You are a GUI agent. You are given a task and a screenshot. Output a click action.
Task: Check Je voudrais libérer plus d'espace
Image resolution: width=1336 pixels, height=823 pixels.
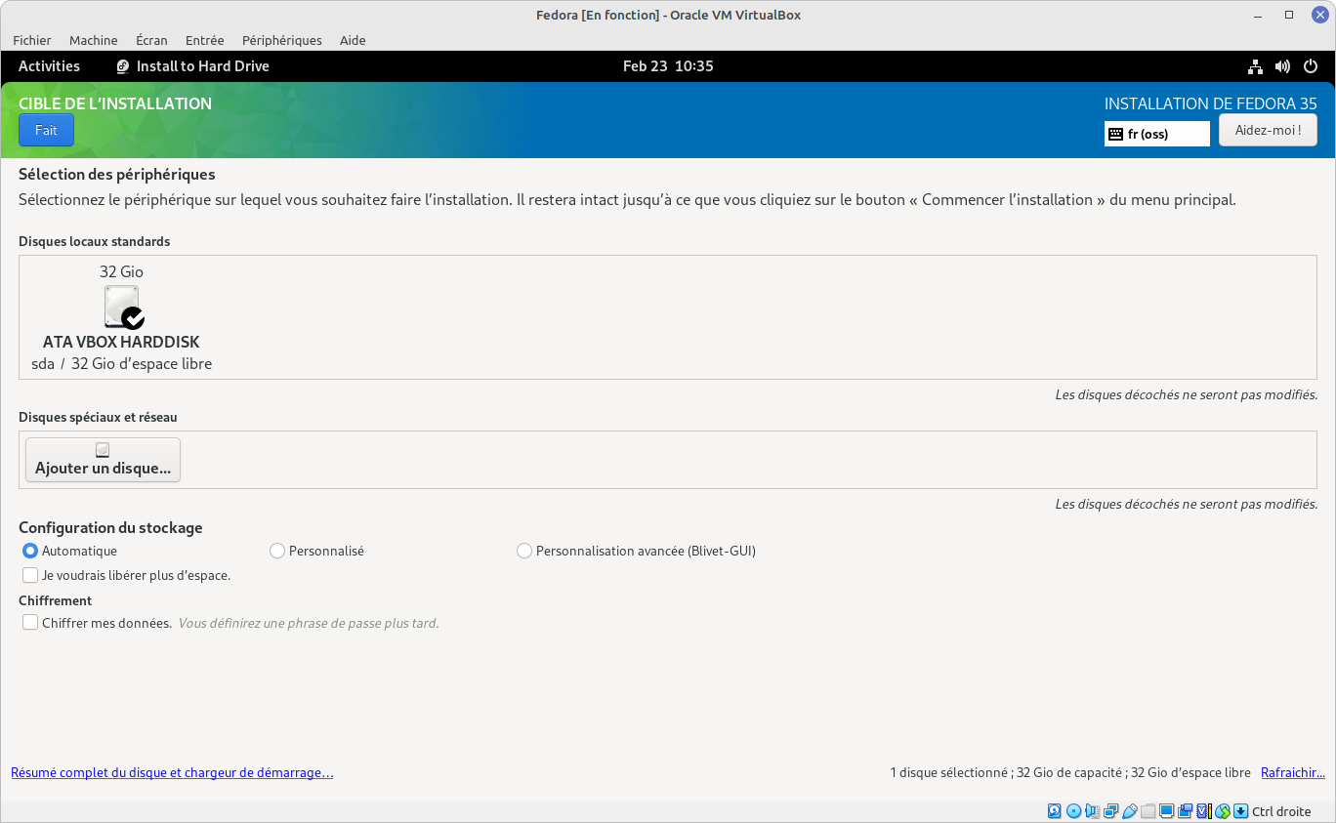pyautogui.click(x=30, y=575)
